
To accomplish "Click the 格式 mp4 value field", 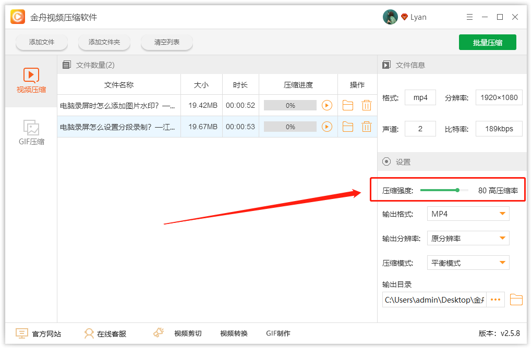I will [420, 97].
